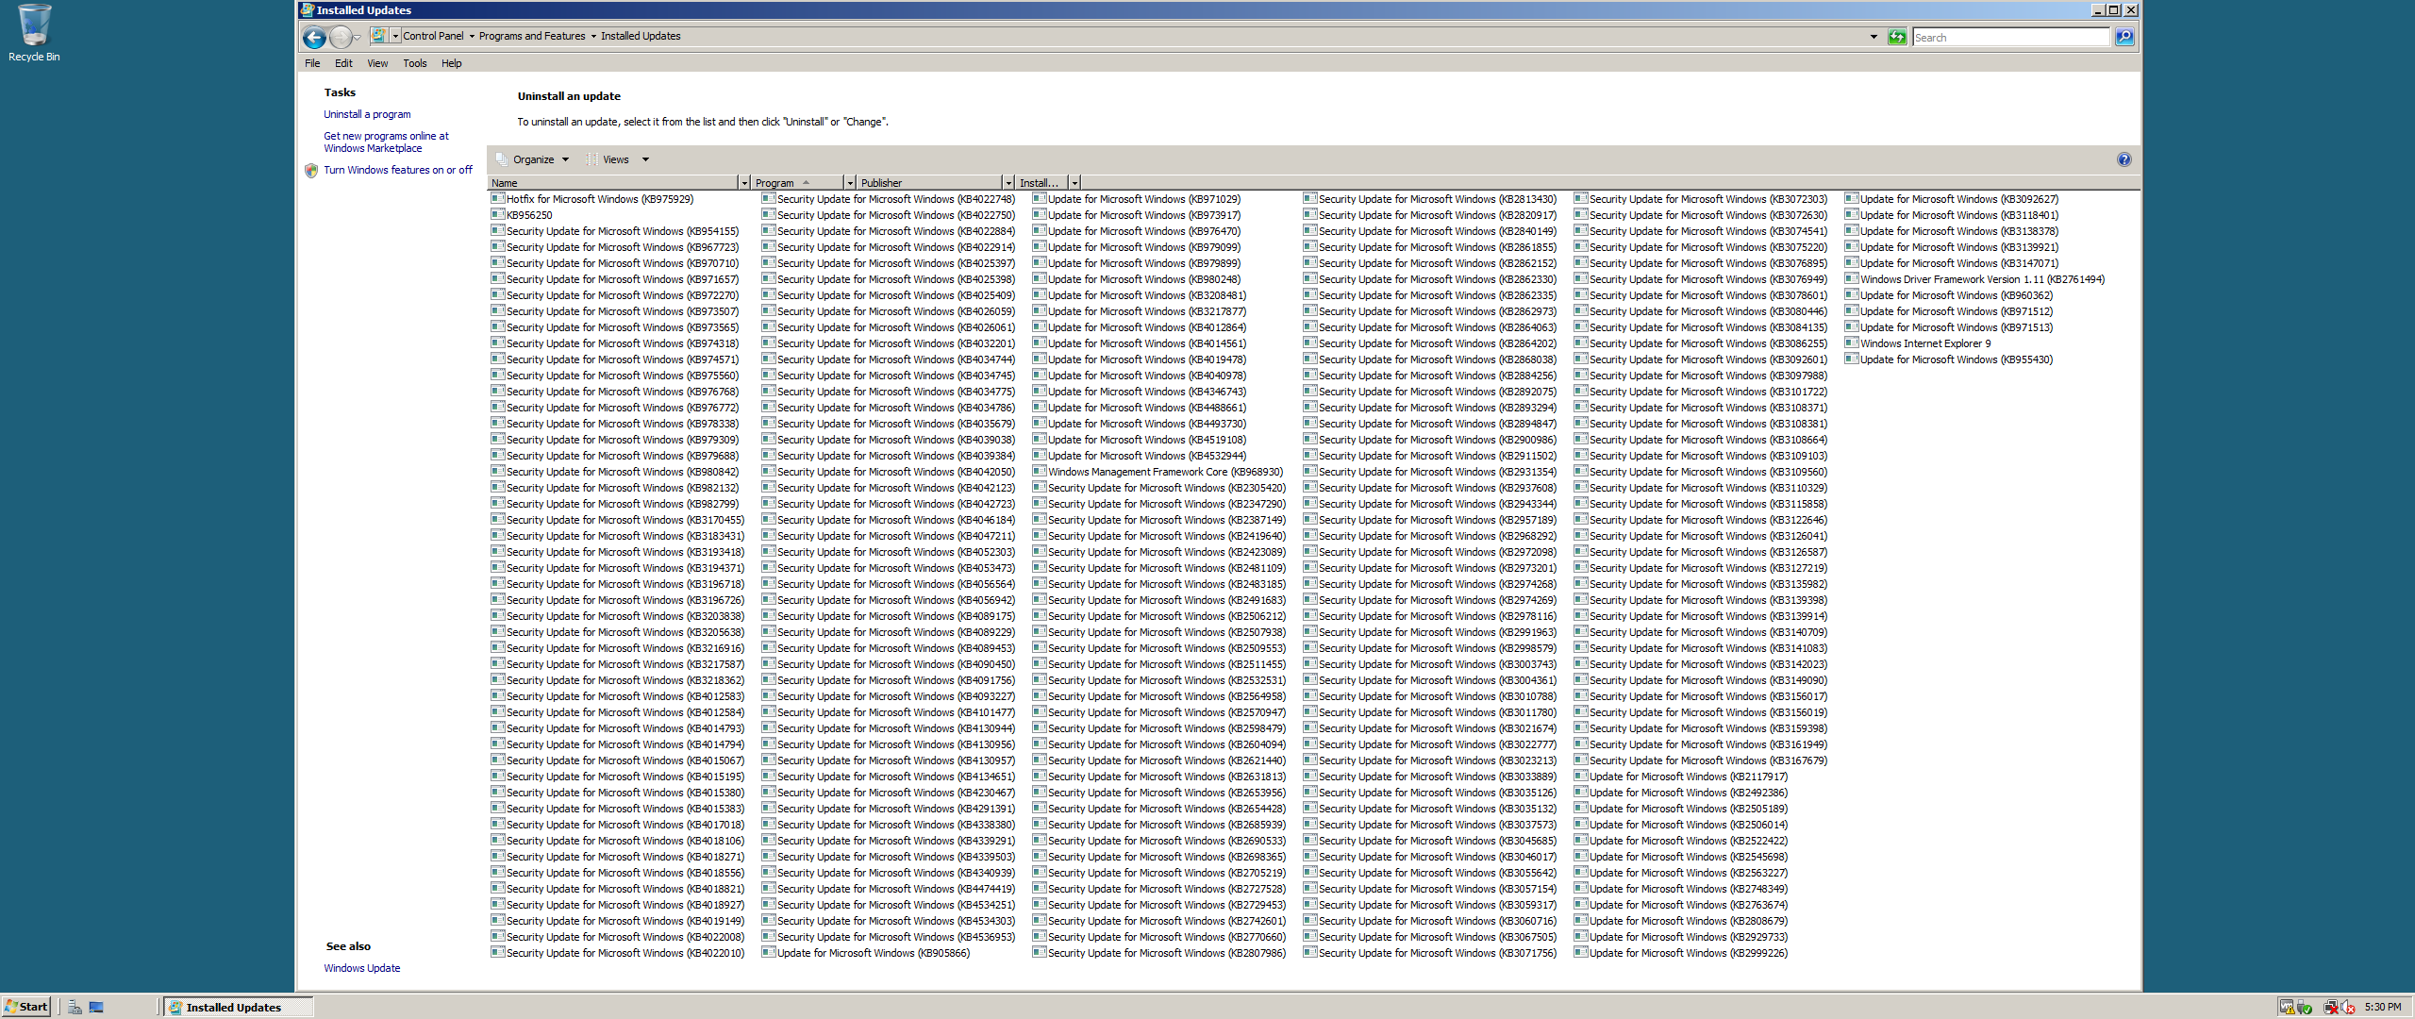The image size is (2415, 1019).
Task: Select Security Update for Microsoft Windows (KB3072303)
Action: coord(1701,199)
